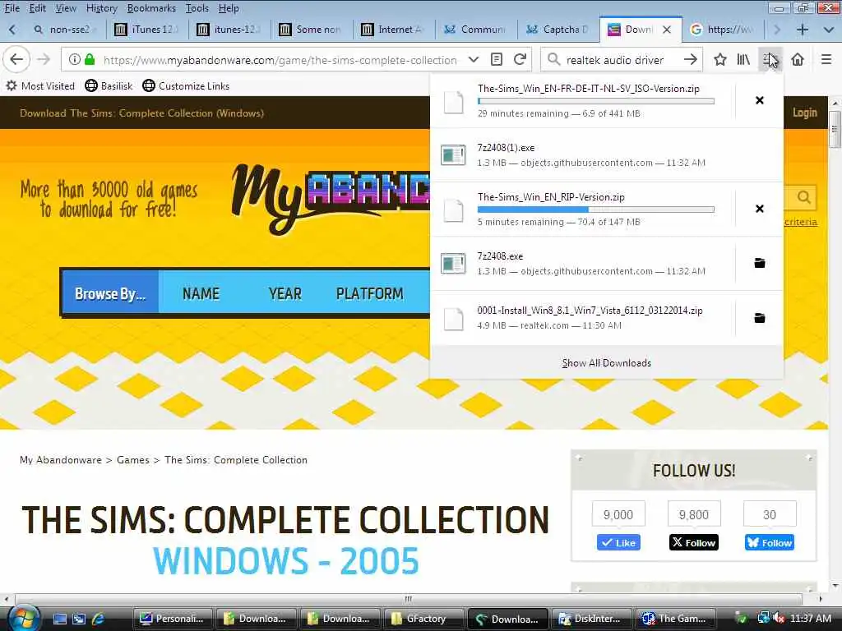Click the taskbar clock showing 11:37 AM
The height and width of the screenshot is (631, 842).
pos(810,619)
